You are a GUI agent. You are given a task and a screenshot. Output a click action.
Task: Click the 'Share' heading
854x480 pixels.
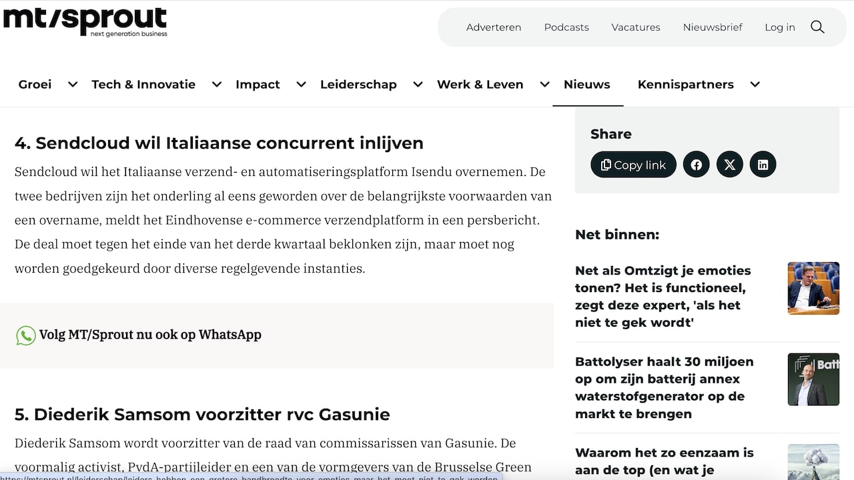(611, 134)
